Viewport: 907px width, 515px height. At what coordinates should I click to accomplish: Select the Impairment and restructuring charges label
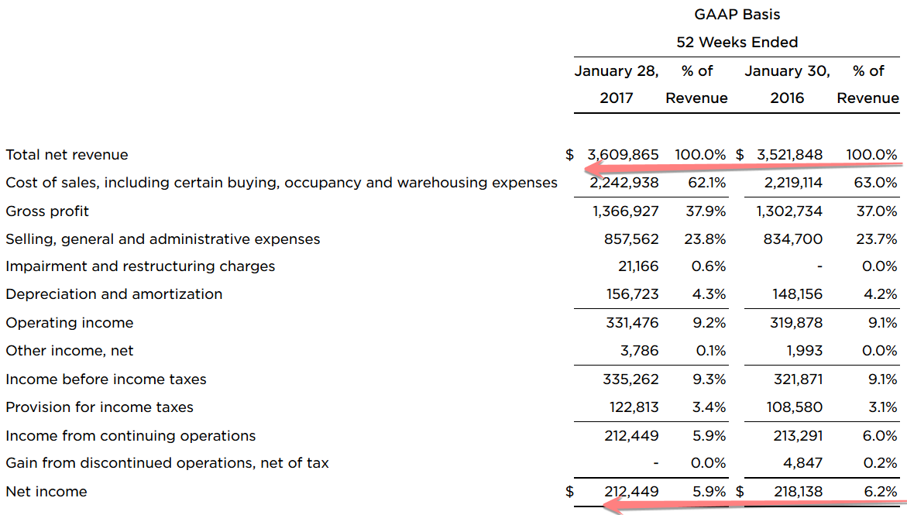point(140,266)
